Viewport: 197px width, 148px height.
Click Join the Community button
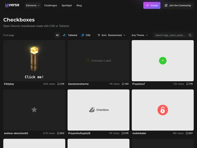[x=178, y=5]
